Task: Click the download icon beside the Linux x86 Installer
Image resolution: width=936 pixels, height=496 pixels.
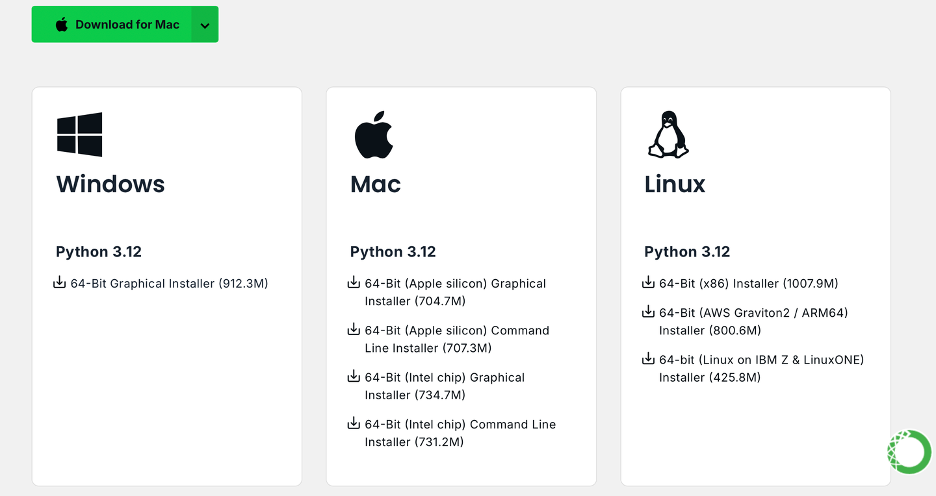Action: click(648, 282)
